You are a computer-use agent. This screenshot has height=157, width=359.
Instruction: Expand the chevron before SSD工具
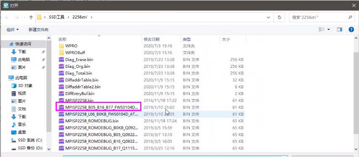coord(45,17)
